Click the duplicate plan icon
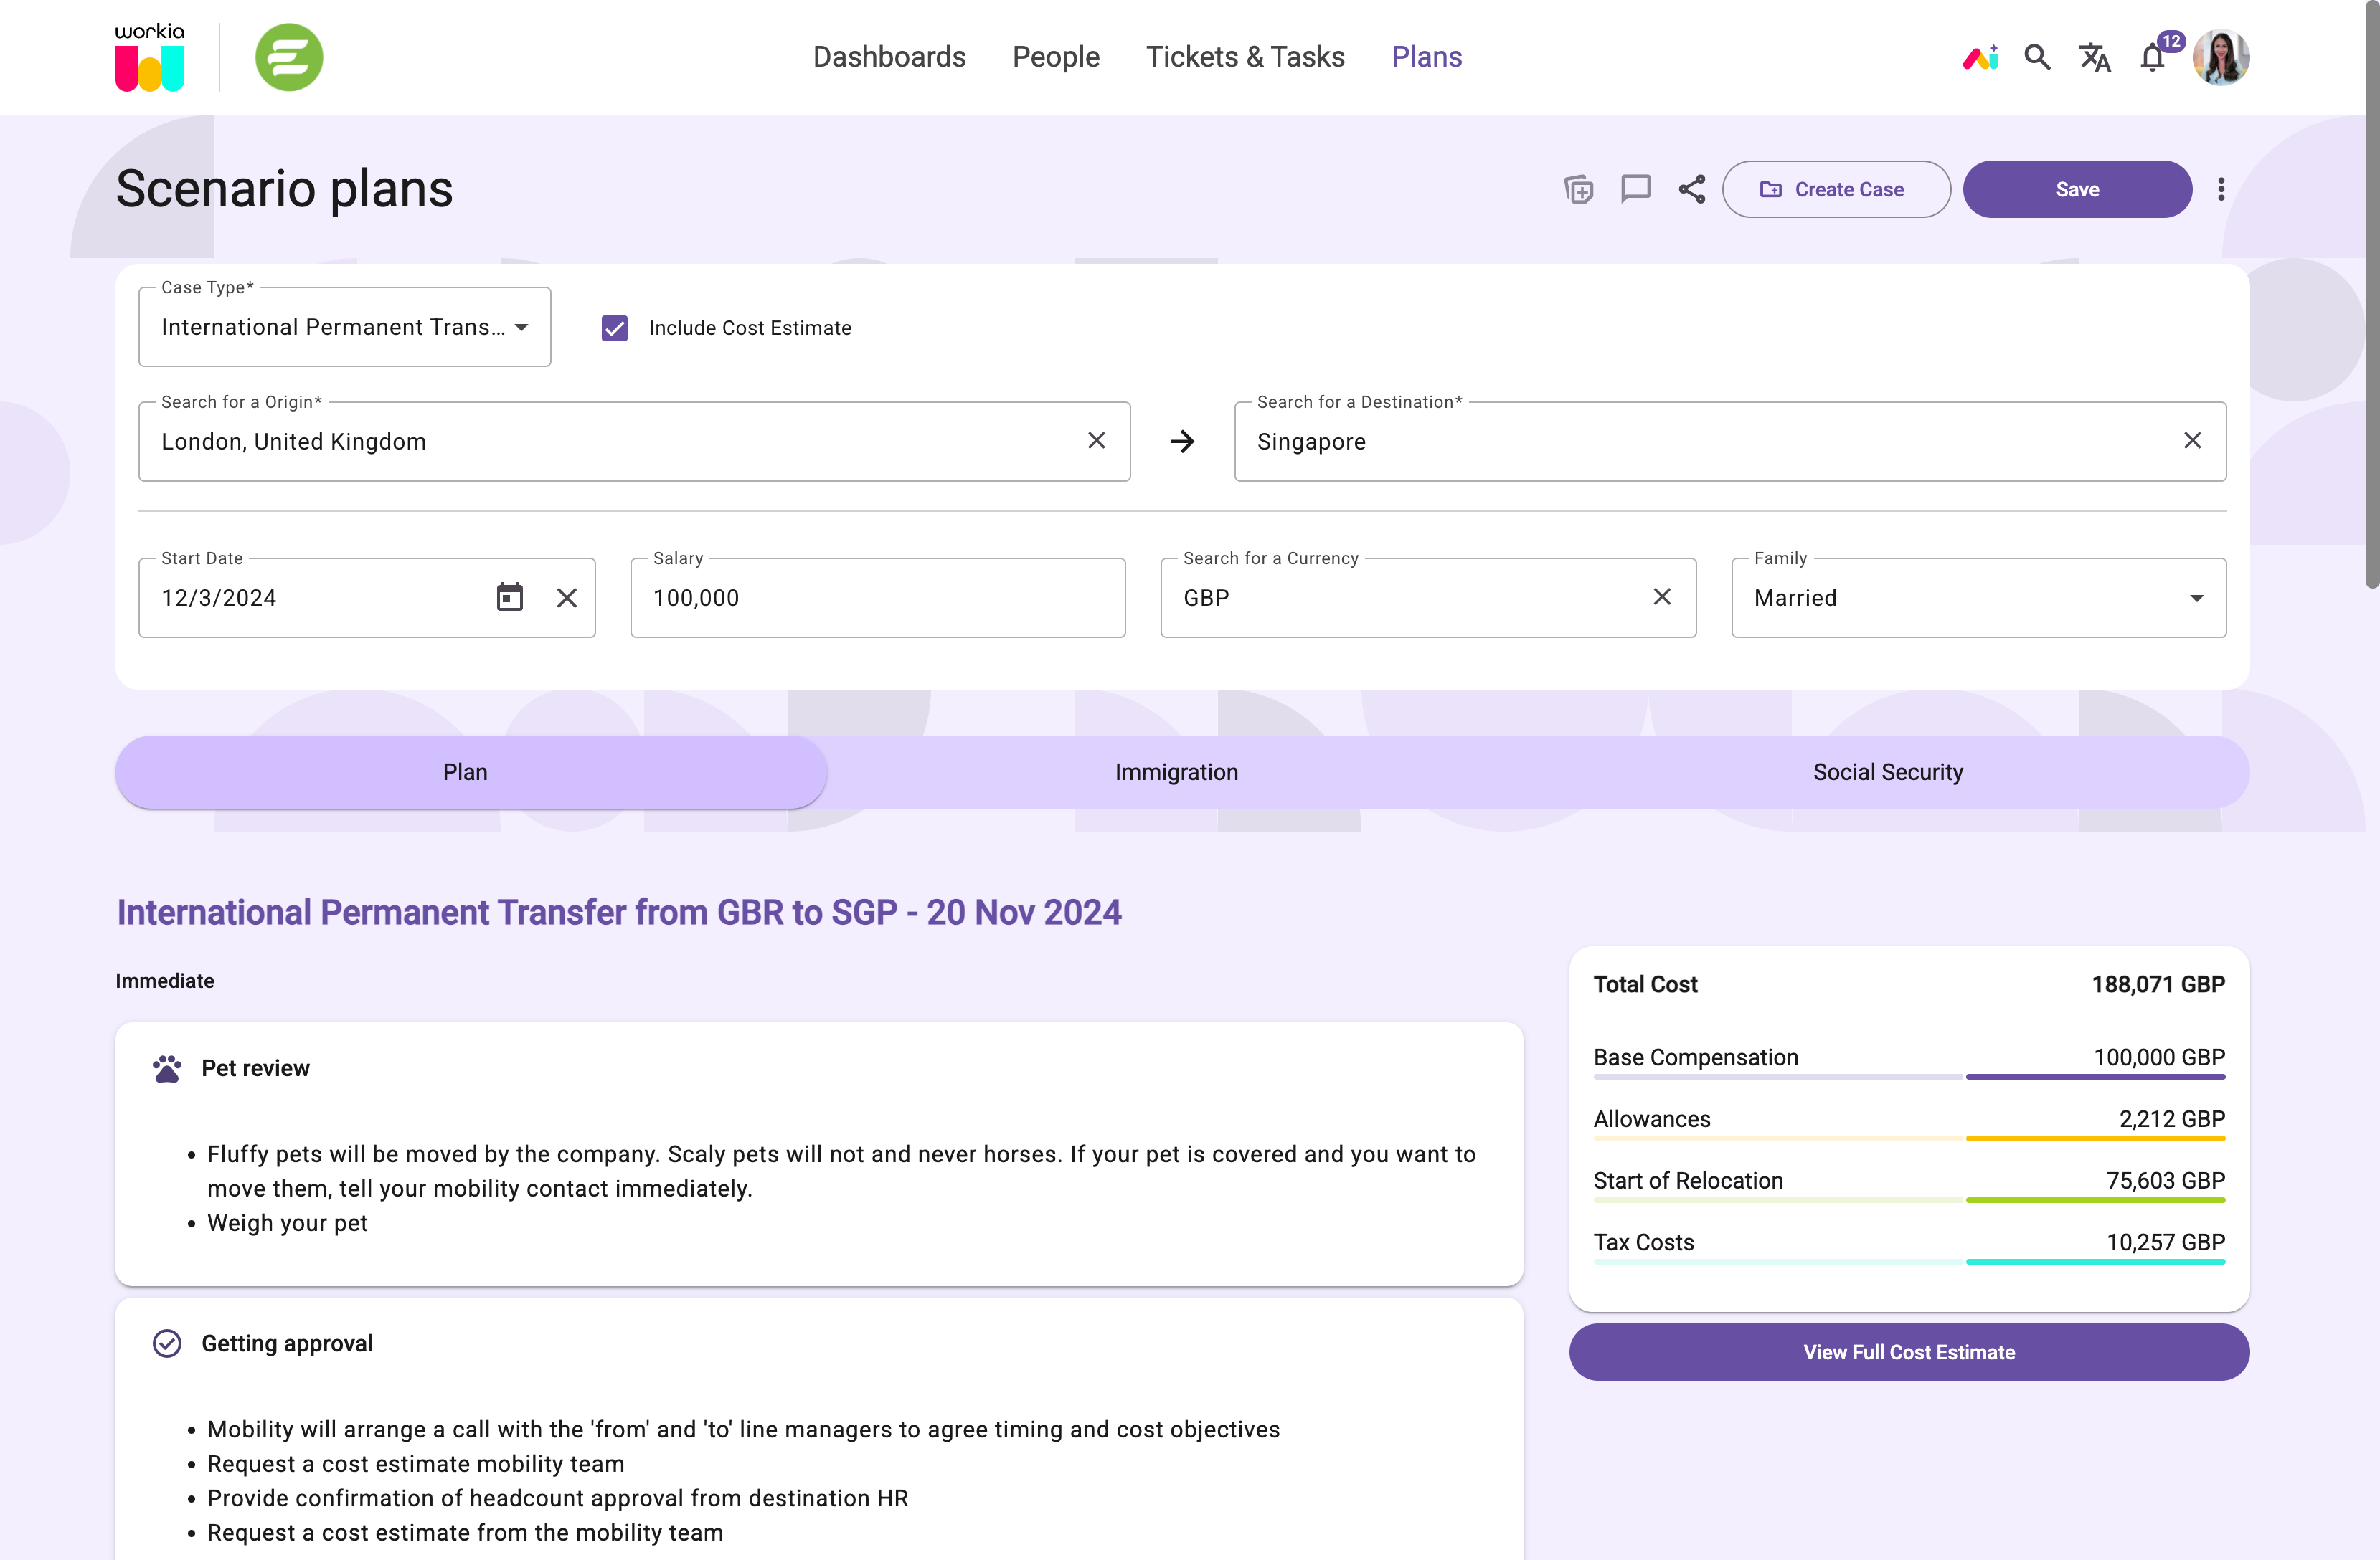 click(1578, 189)
